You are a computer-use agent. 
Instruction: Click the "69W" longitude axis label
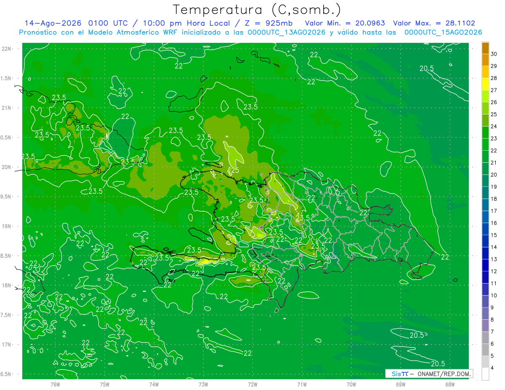401,385
